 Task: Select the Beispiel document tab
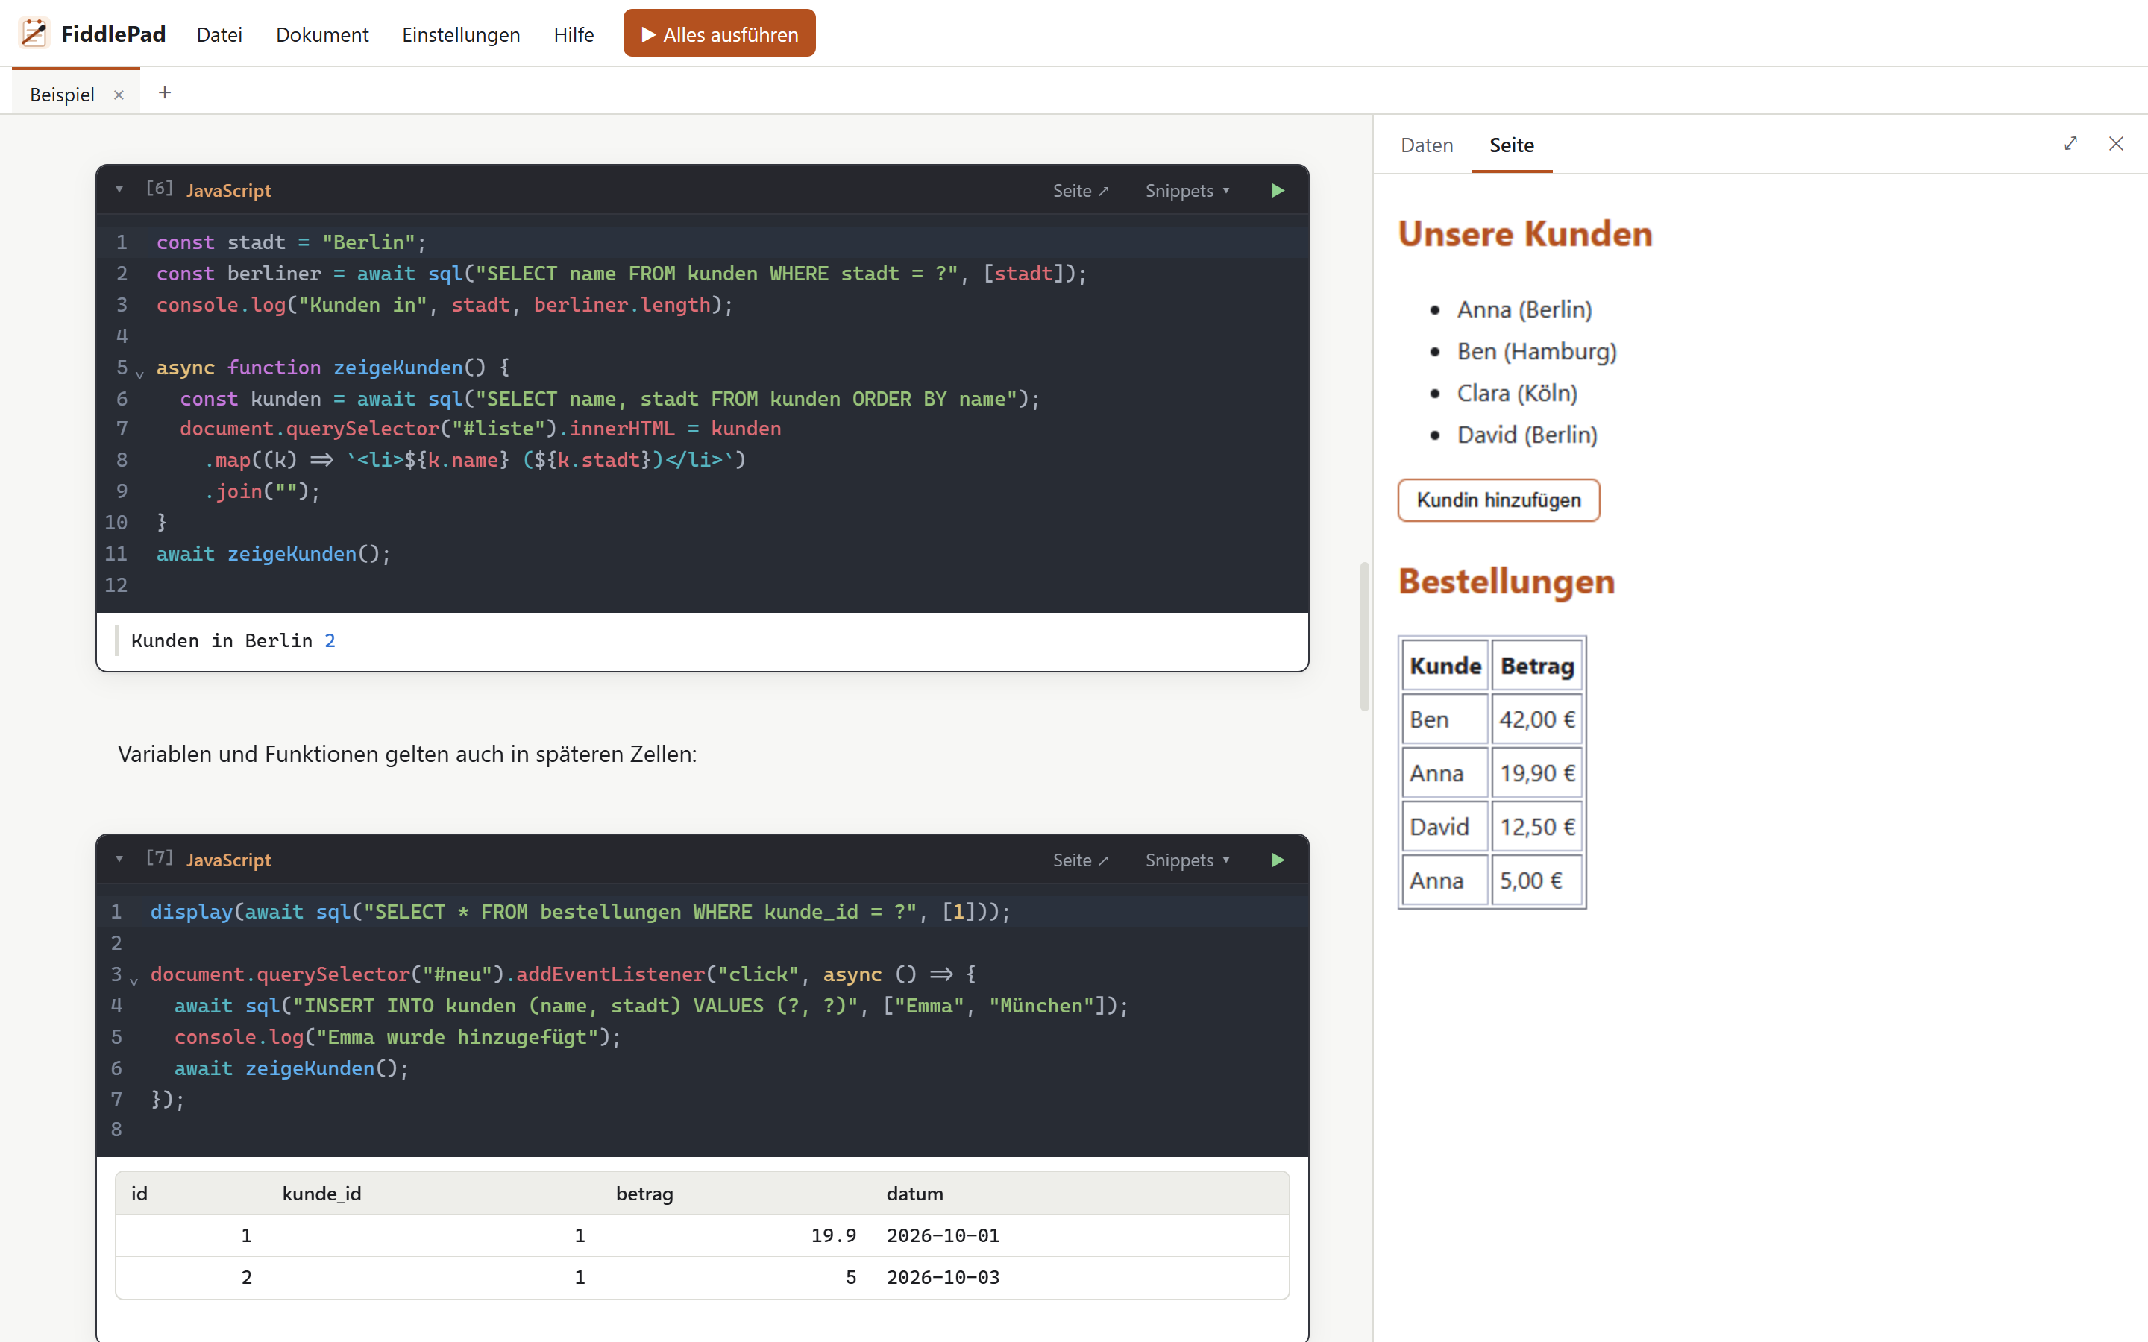coord(62,95)
